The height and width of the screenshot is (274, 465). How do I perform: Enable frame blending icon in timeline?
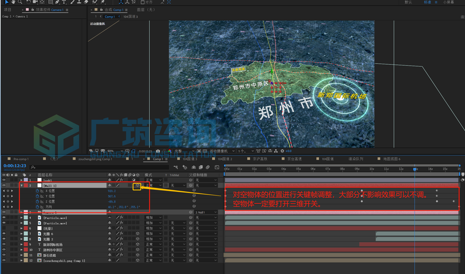pos(201,167)
